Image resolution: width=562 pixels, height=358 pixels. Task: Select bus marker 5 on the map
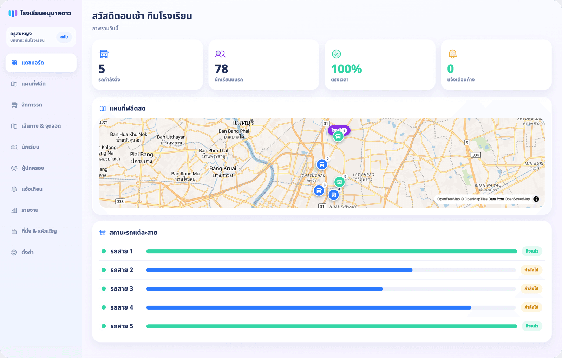339,182
